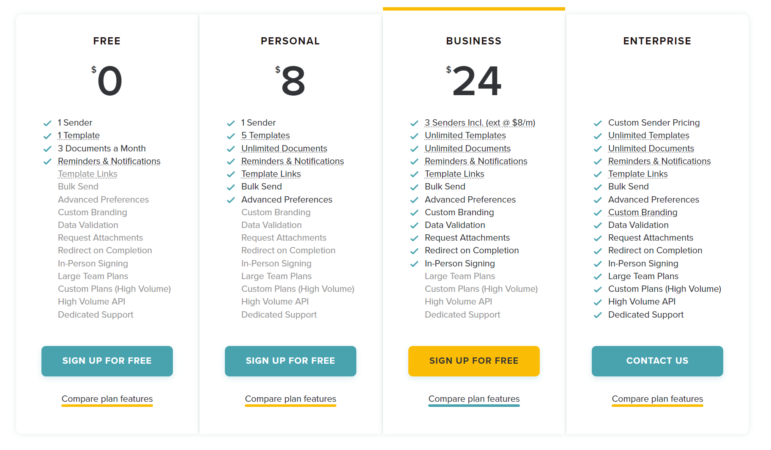Select the FREE plan heading
771x450 pixels.
point(107,41)
